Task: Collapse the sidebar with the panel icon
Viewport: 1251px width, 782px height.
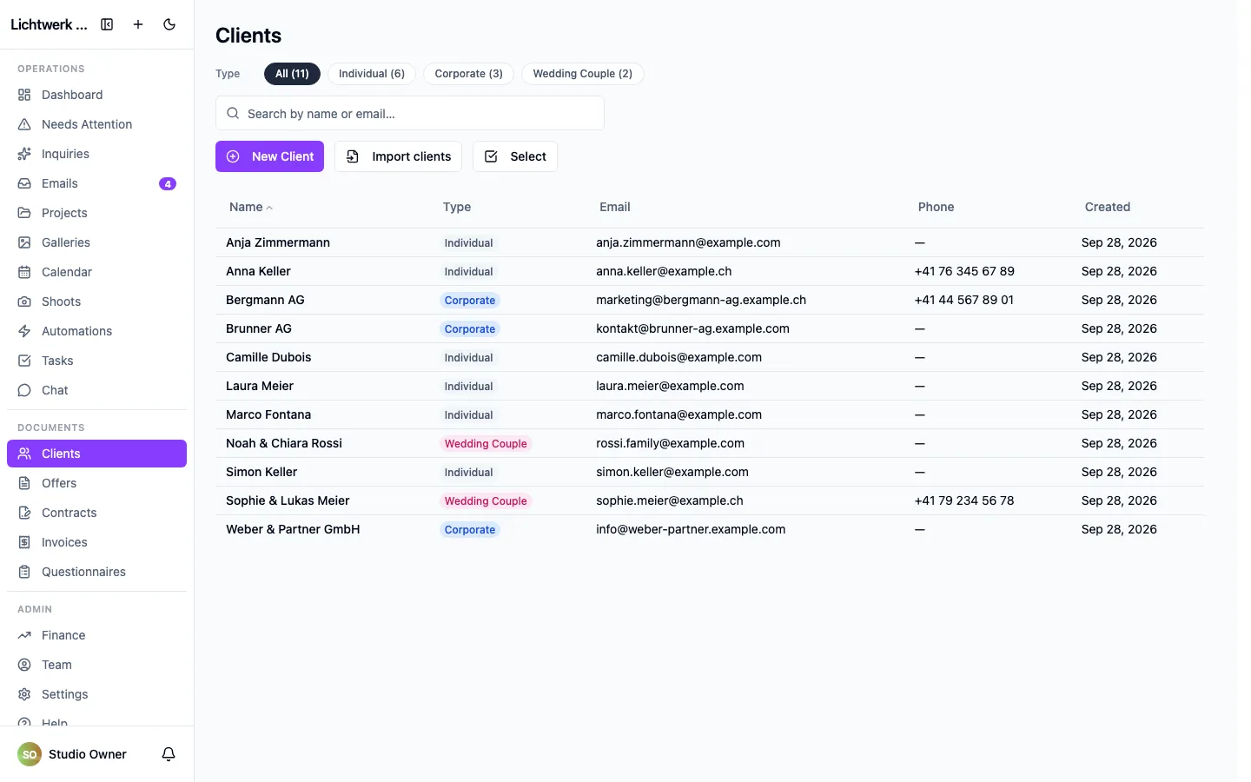Action: click(x=107, y=24)
